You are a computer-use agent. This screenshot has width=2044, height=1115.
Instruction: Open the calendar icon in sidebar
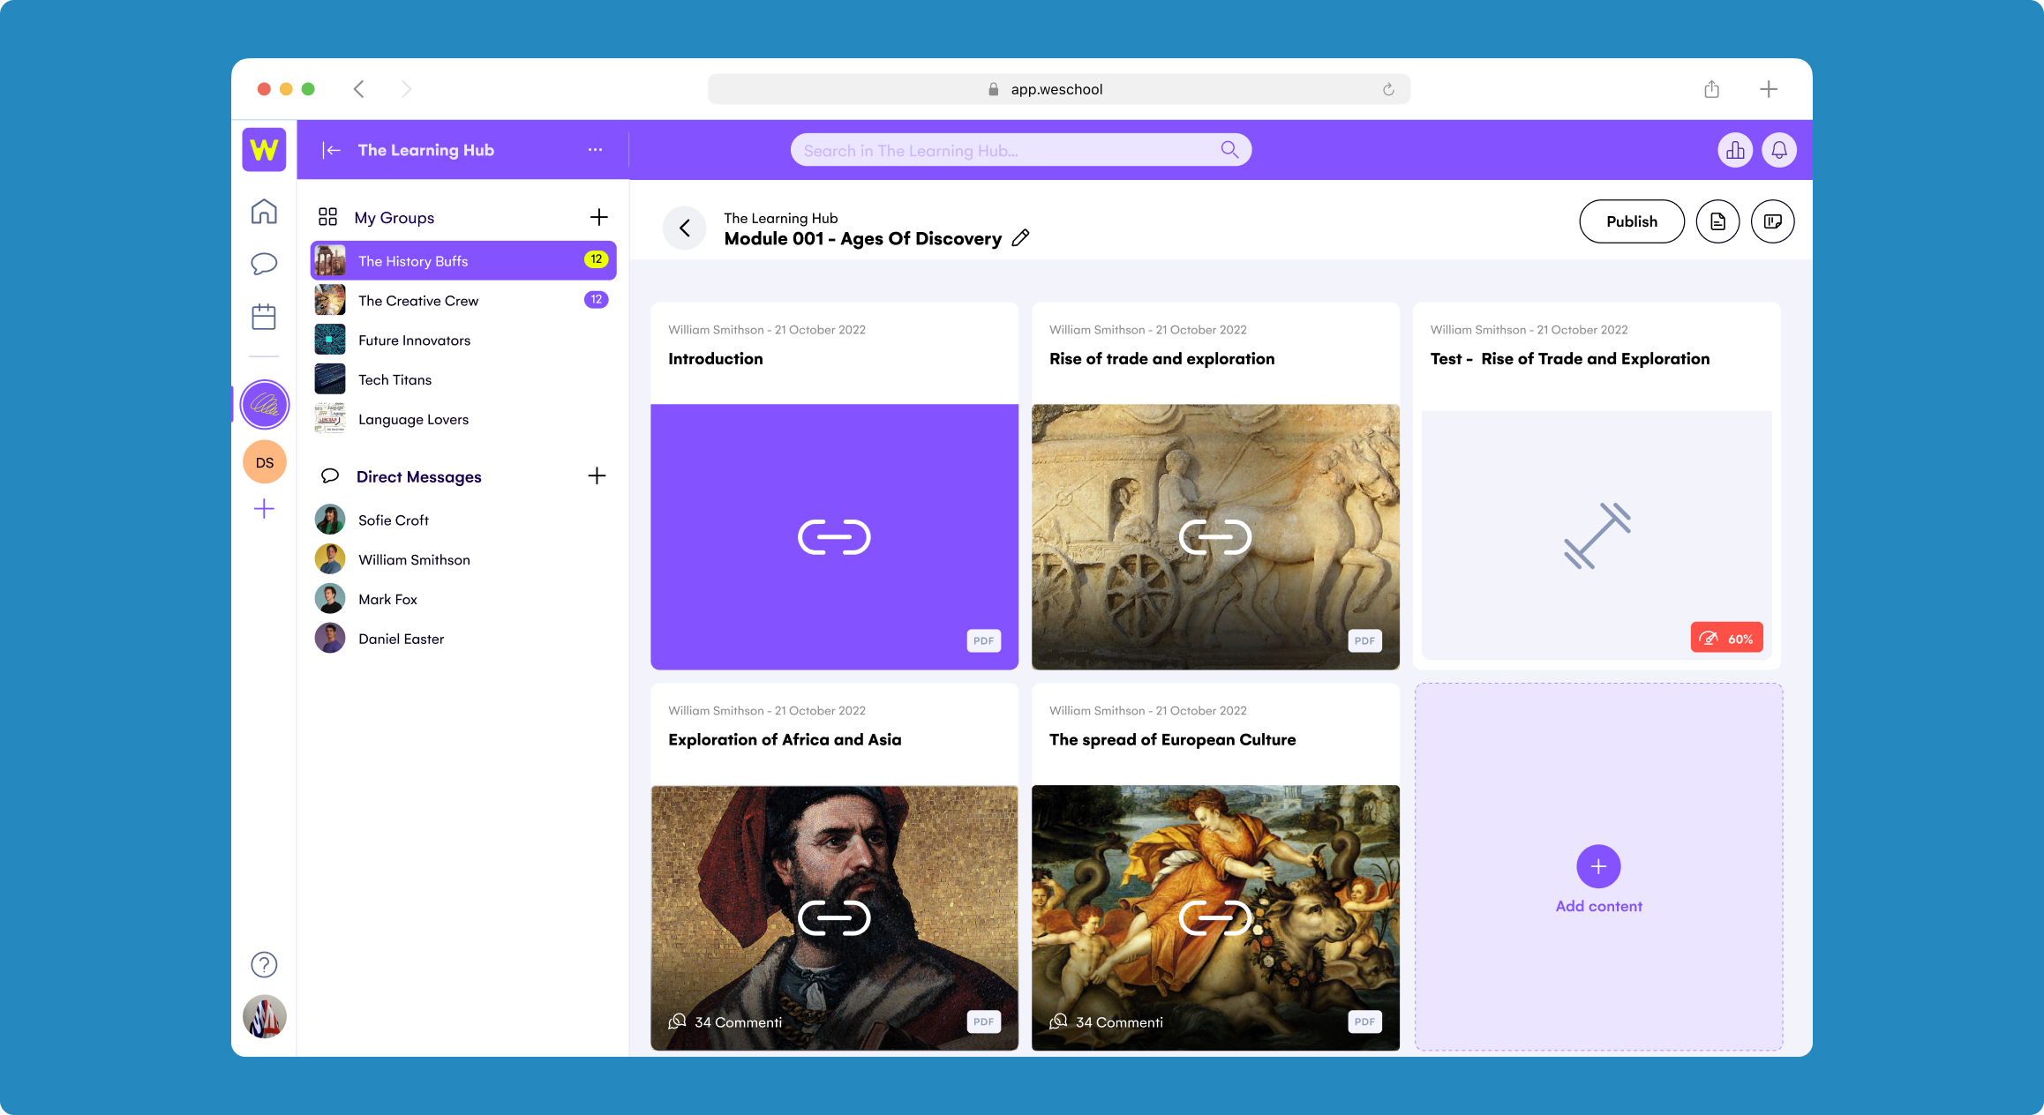[264, 317]
